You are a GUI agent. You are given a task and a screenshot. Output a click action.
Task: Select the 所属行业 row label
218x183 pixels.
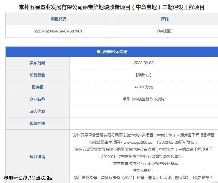[37, 75]
